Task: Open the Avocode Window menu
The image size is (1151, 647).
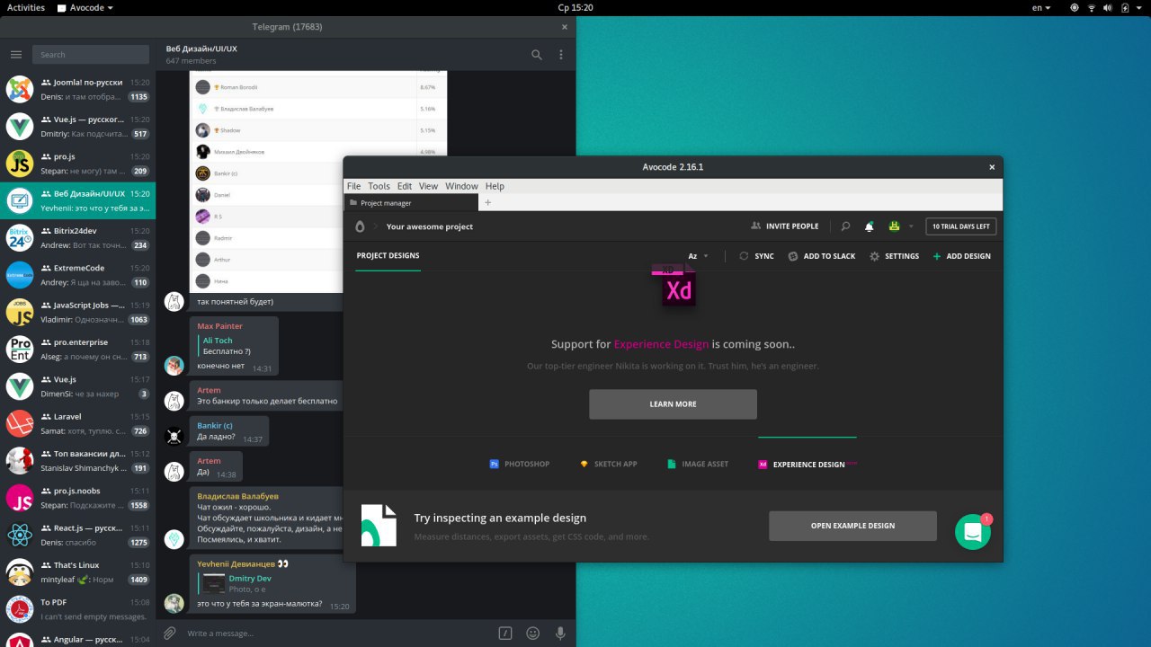Action: click(x=461, y=186)
